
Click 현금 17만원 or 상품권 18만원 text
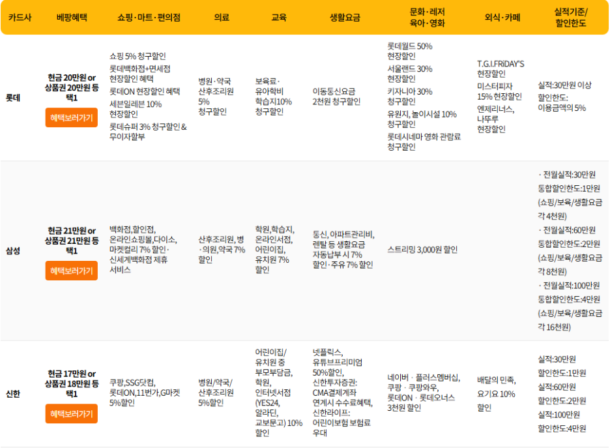point(72,384)
